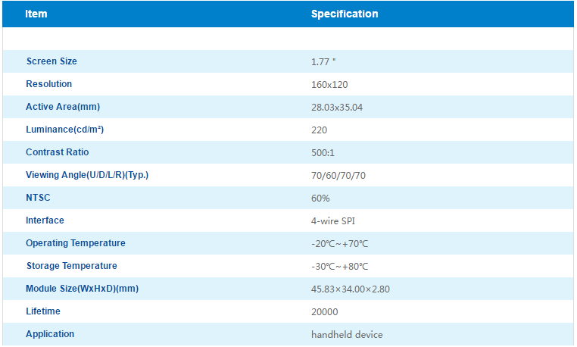Select the 'Operating Temperature' label

coord(76,243)
